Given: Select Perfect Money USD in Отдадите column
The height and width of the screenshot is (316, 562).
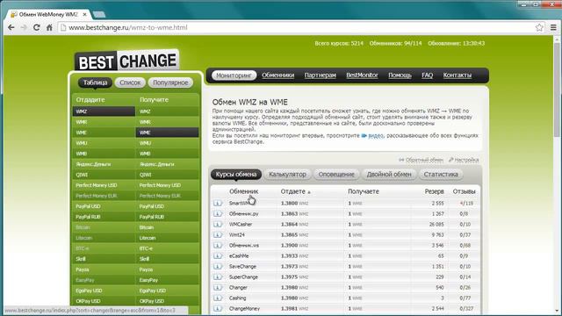Looking at the screenshot, I should click(x=104, y=185).
